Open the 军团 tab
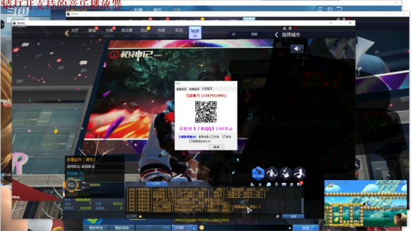 (x=179, y=32)
